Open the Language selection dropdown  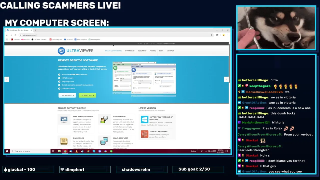(169, 44)
